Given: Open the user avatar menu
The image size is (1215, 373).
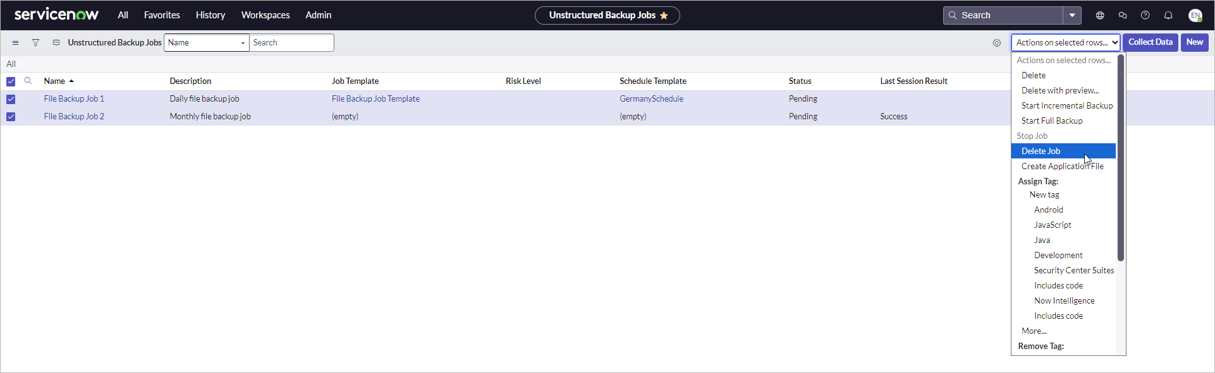Looking at the screenshot, I should [1195, 15].
